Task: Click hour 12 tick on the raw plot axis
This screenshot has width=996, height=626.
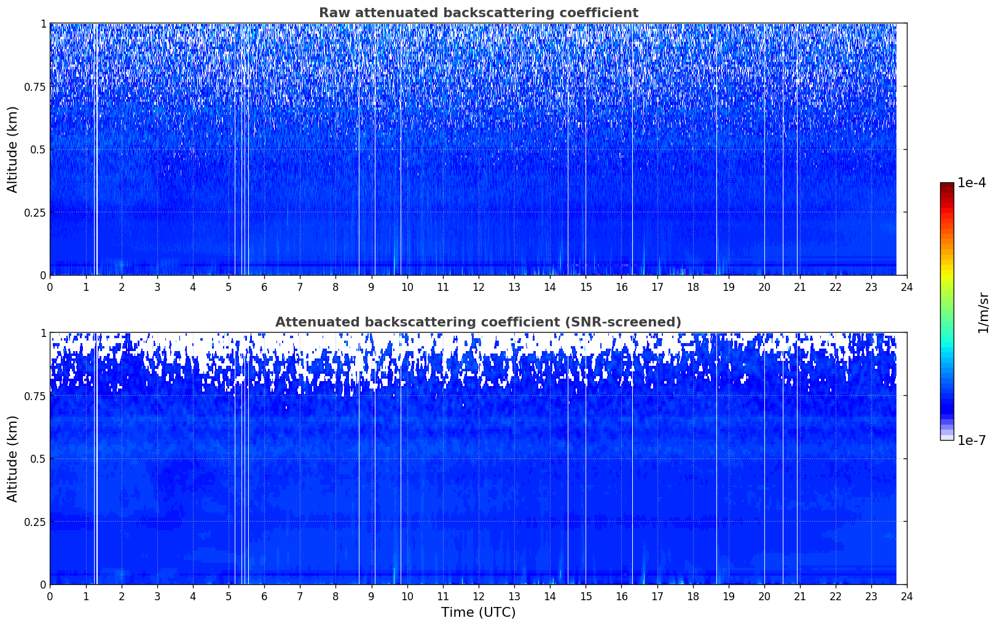Action: coord(478,287)
